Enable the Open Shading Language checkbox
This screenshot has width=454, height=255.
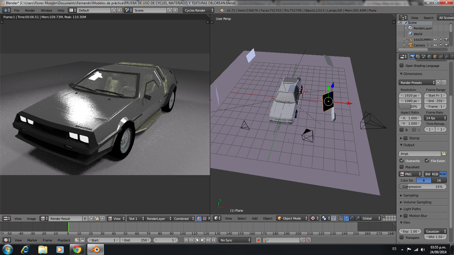(x=402, y=66)
